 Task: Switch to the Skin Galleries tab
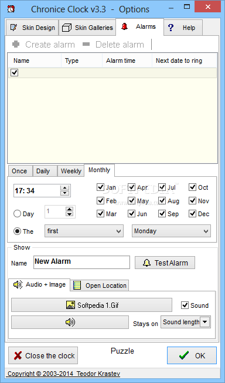click(x=87, y=28)
